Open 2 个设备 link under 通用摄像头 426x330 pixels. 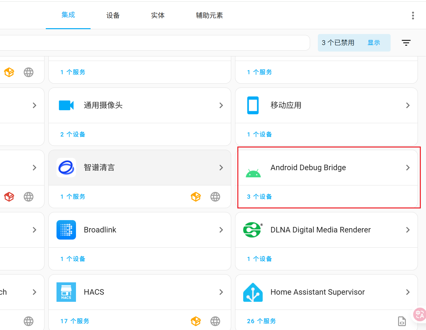(73, 135)
